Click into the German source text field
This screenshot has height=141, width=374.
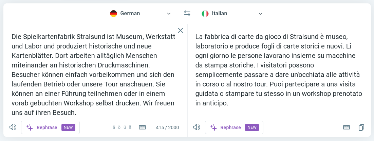pos(92,75)
